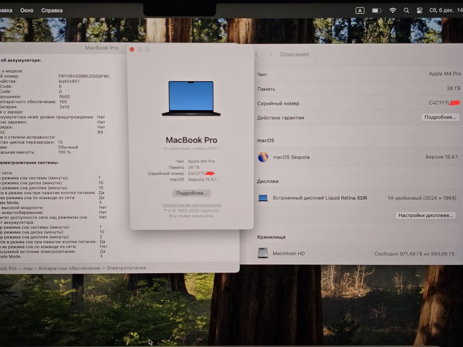Select the Память value 24 ГБ in Описание
The image size is (463, 347).
point(453,88)
